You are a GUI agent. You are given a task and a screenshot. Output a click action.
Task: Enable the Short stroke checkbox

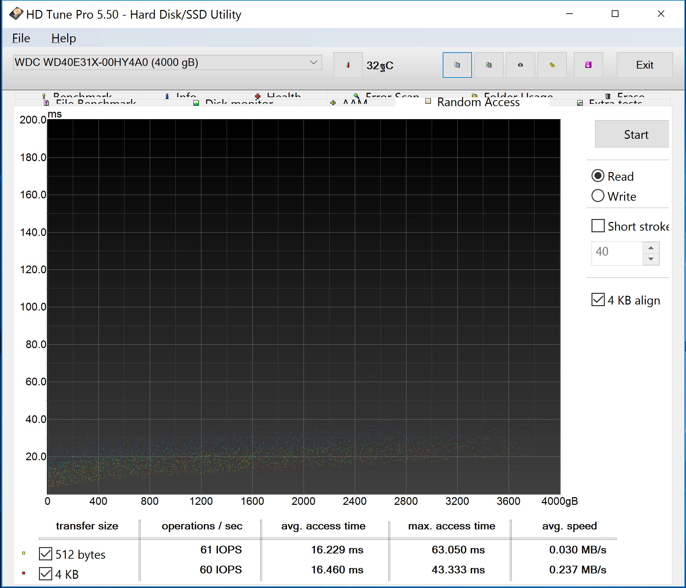[x=598, y=226]
